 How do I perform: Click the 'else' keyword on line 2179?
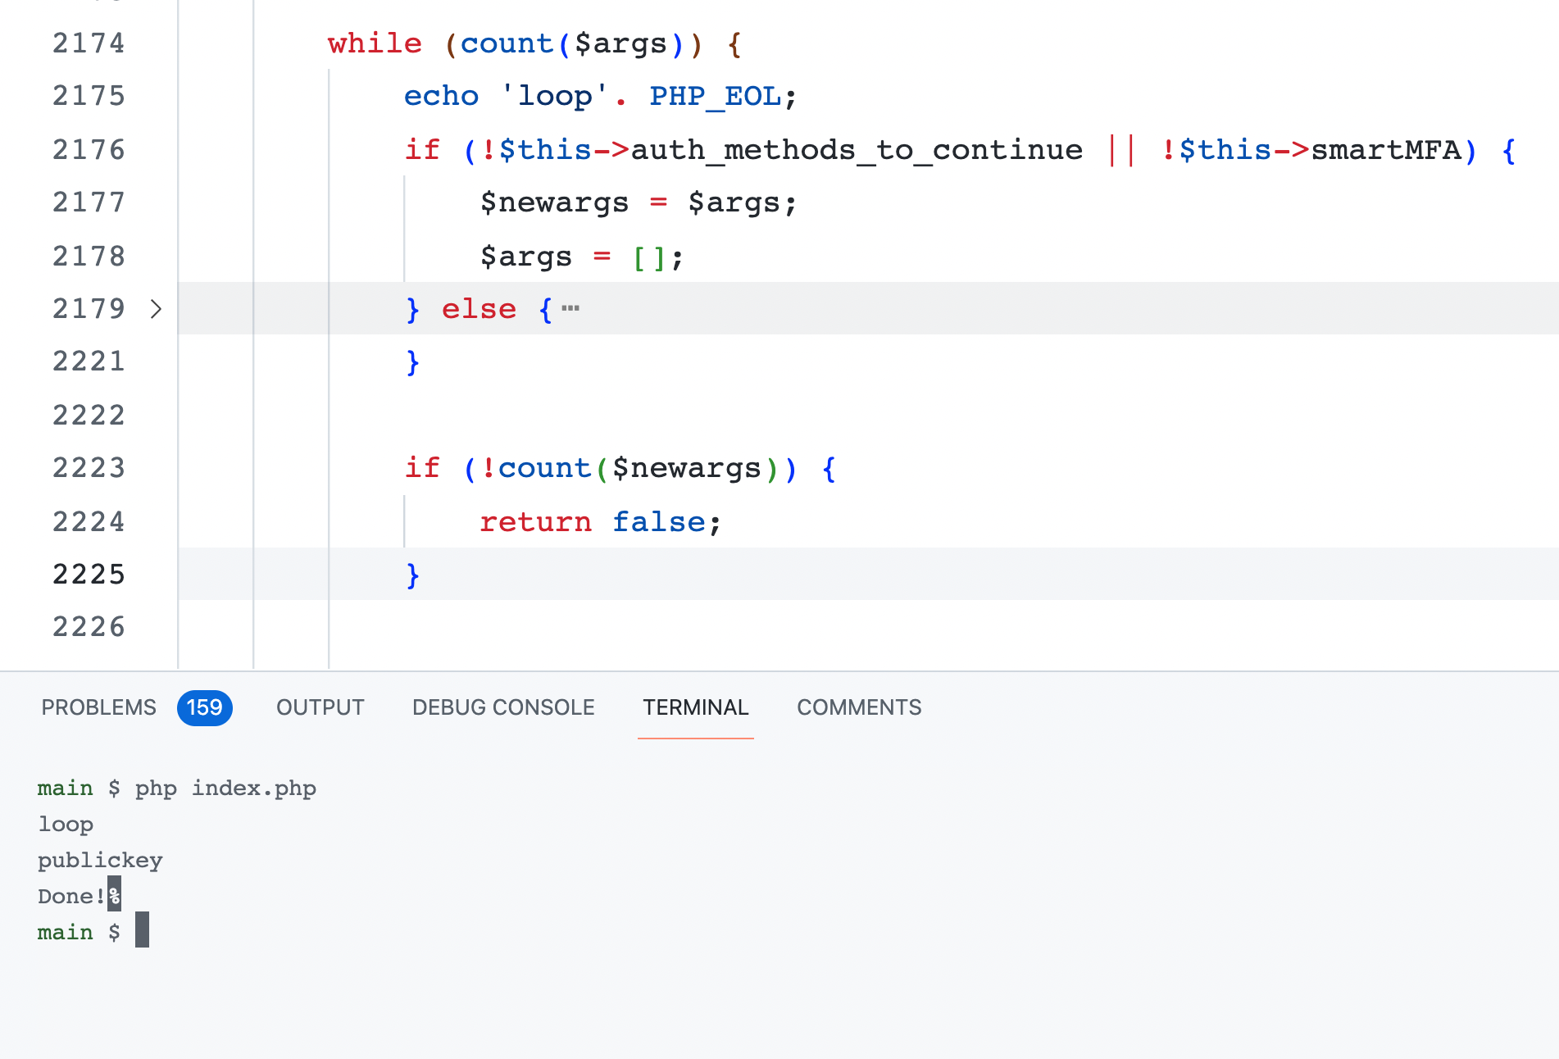click(479, 309)
